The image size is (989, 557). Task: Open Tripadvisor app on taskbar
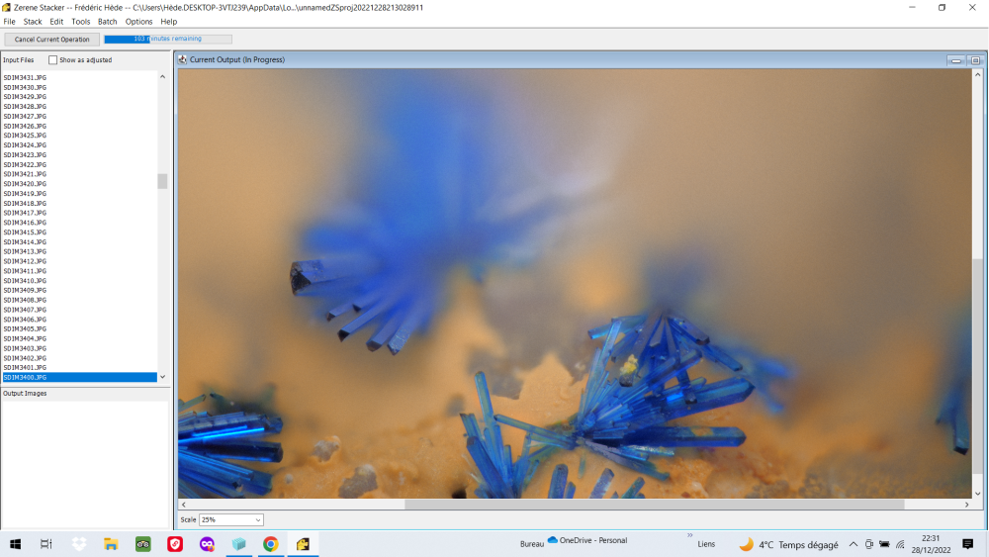pyautogui.click(x=143, y=544)
